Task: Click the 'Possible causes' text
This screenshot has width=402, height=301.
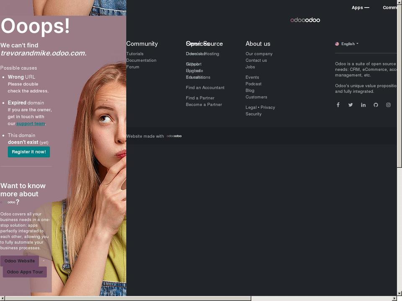Action: (x=18, y=68)
